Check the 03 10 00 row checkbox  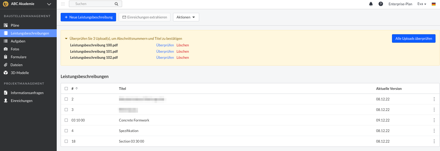66,120
